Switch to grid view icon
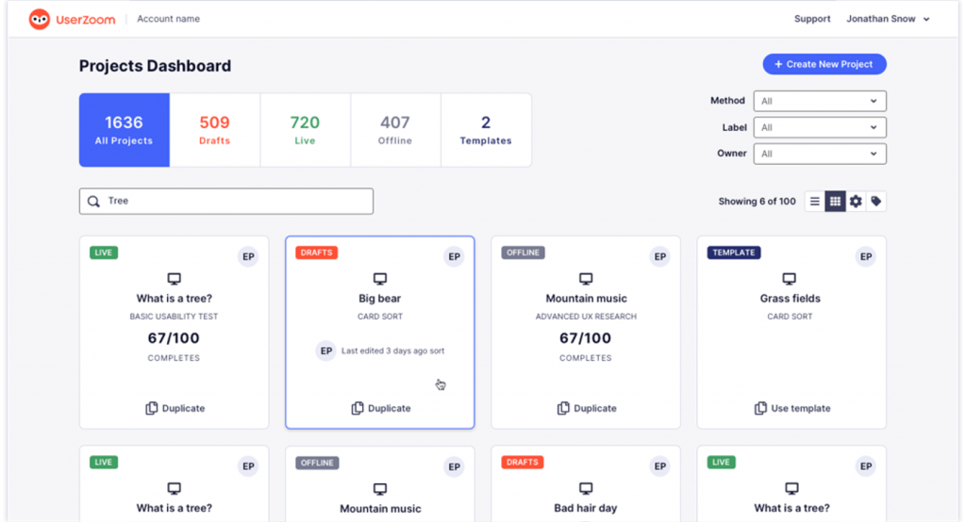 [835, 202]
